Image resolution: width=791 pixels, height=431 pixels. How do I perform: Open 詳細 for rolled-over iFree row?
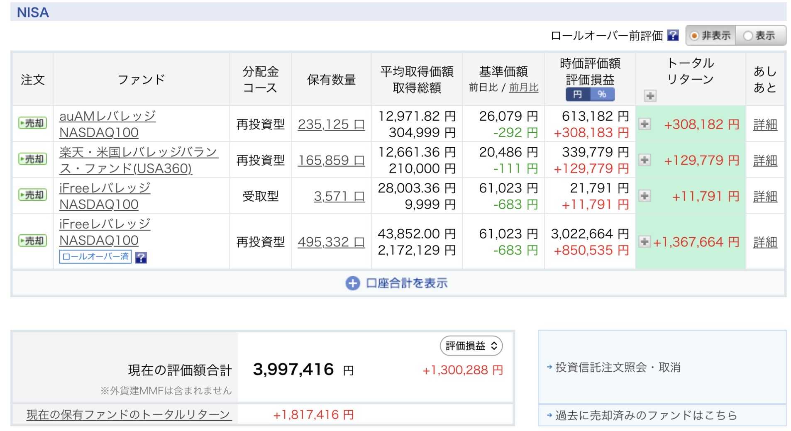tap(765, 242)
